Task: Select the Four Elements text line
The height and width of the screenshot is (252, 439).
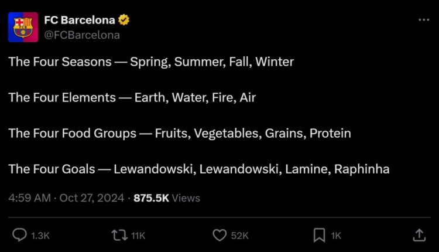Action: pos(132,97)
